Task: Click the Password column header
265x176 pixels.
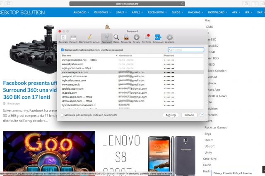Action: point(183,55)
